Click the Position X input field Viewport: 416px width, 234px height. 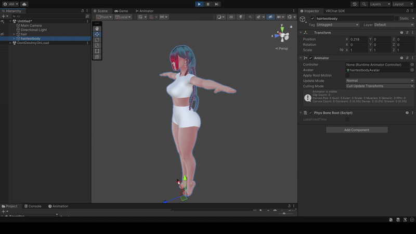[x=358, y=40]
